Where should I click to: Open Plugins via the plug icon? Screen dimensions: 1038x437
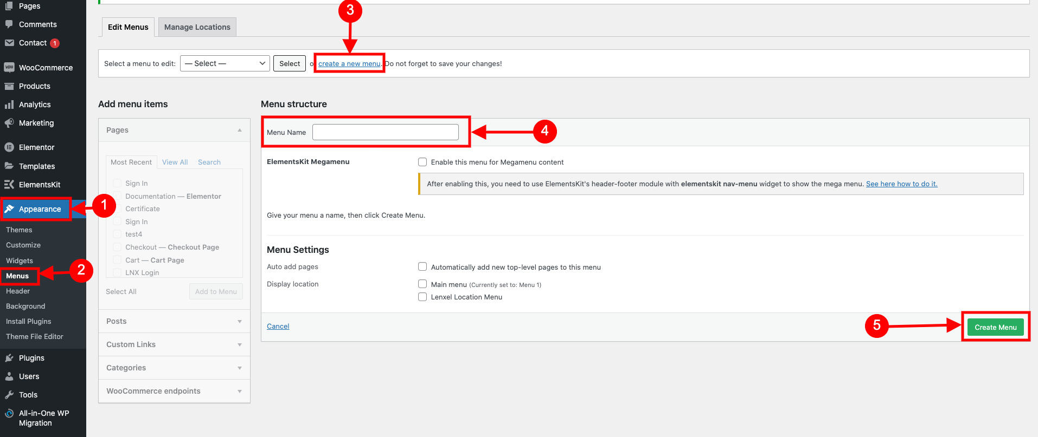9,358
